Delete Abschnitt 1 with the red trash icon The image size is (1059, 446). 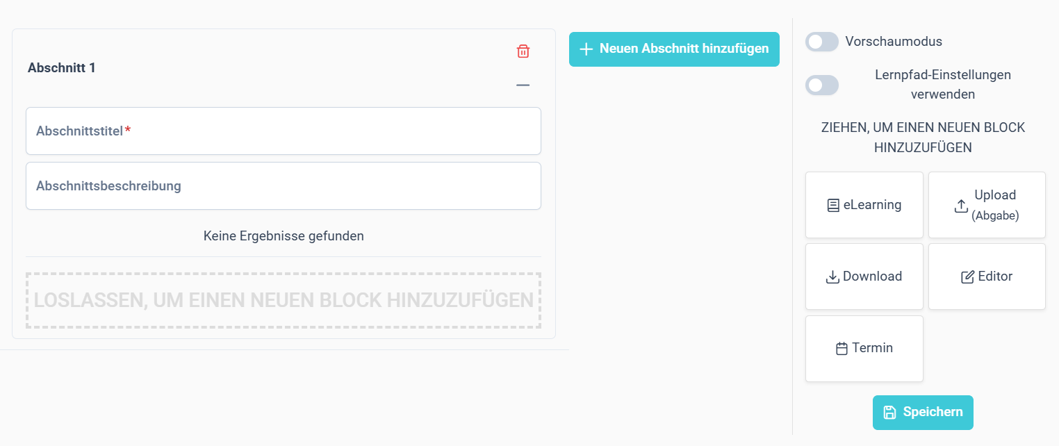pyautogui.click(x=523, y=51)
